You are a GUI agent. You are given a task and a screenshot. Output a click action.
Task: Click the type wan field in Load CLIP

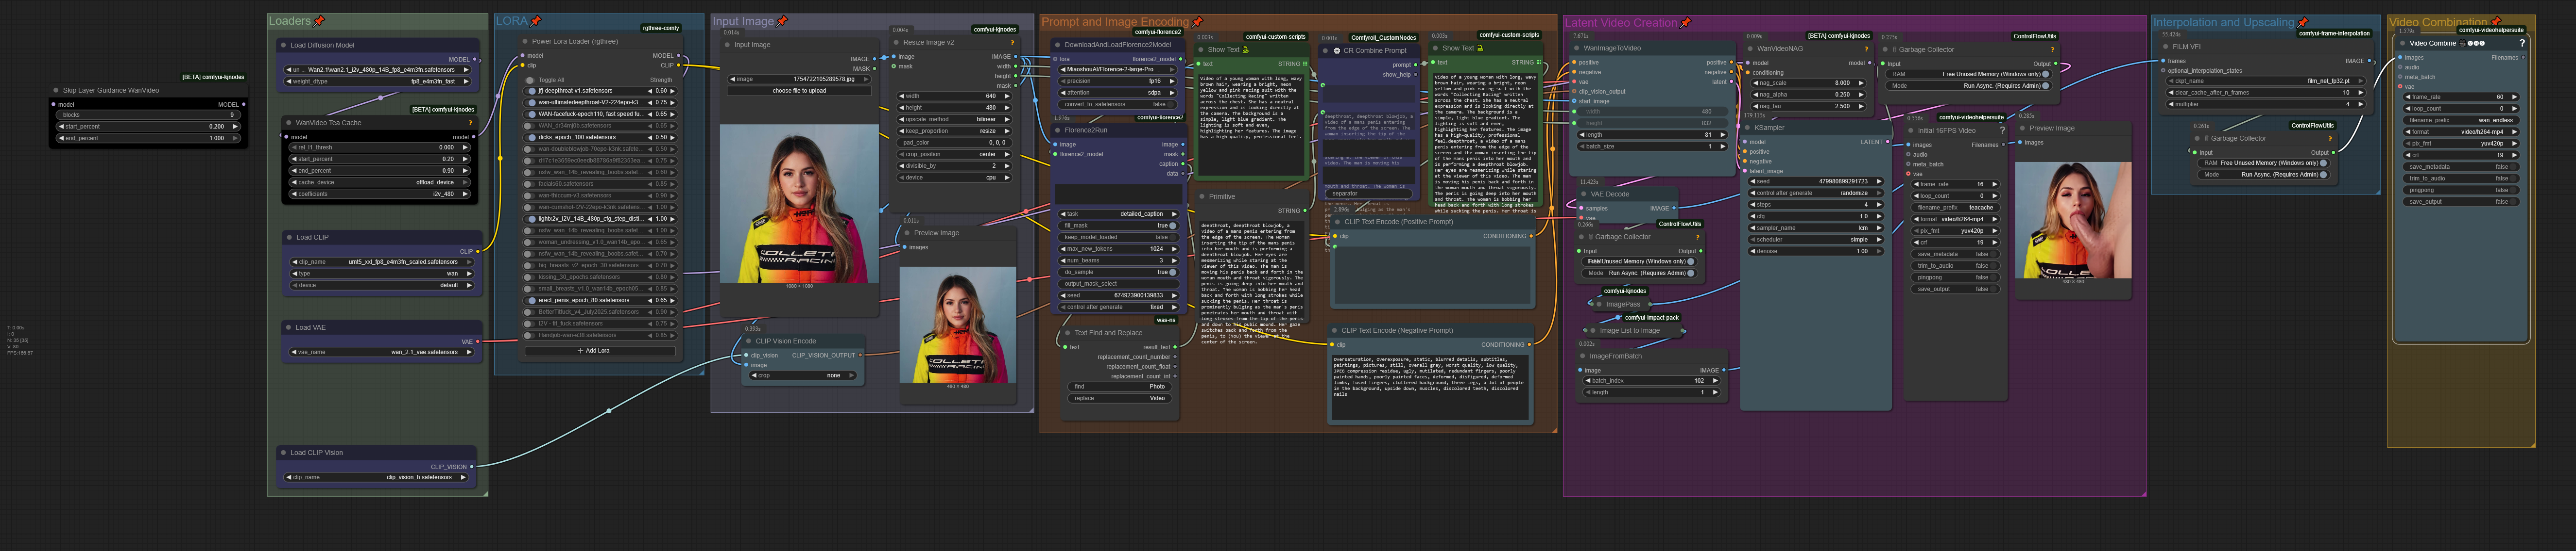point(382,274)
